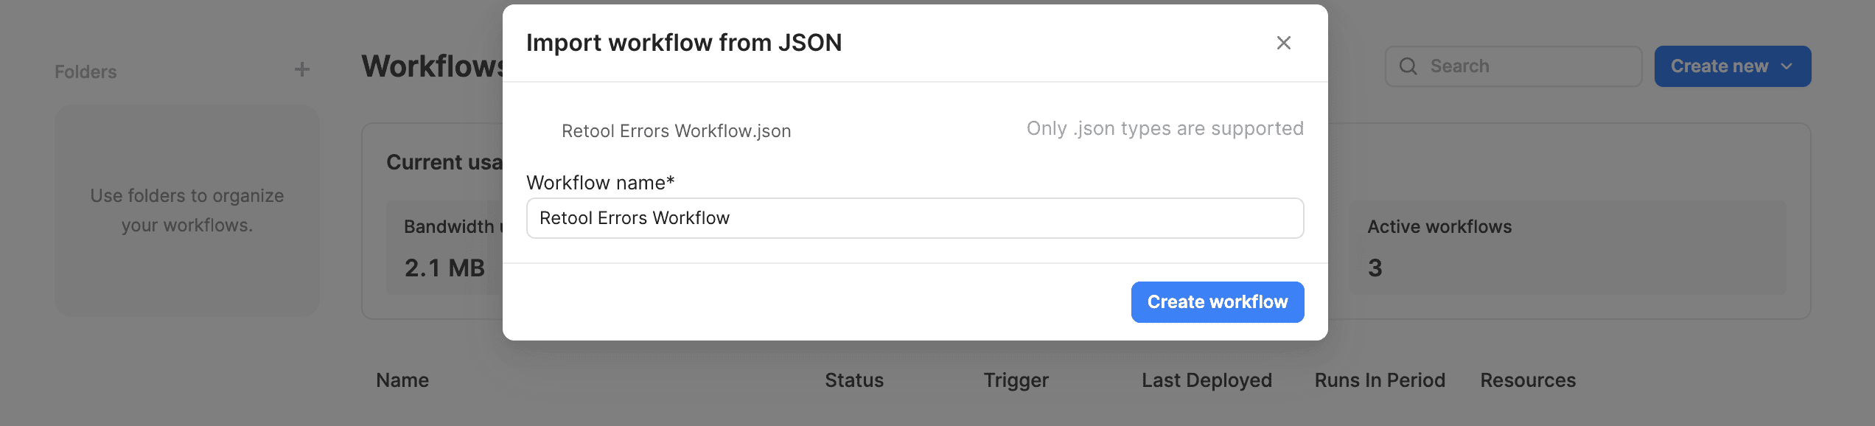The height and width of the screenshot is (426, 1875).
Task: Click the Last Deployed column header
Action: [1206, 380]
